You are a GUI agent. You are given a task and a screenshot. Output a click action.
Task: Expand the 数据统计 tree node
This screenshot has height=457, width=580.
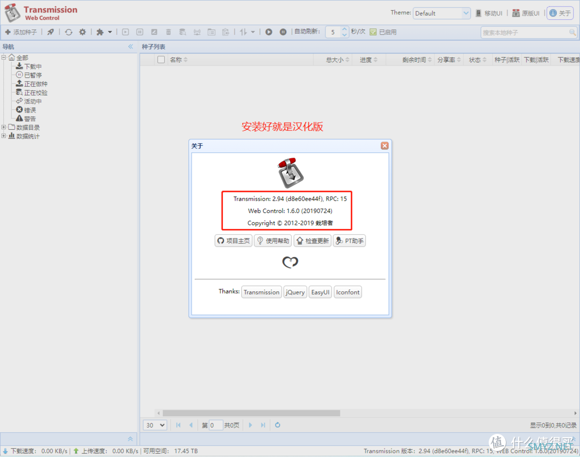pos(4,136)
